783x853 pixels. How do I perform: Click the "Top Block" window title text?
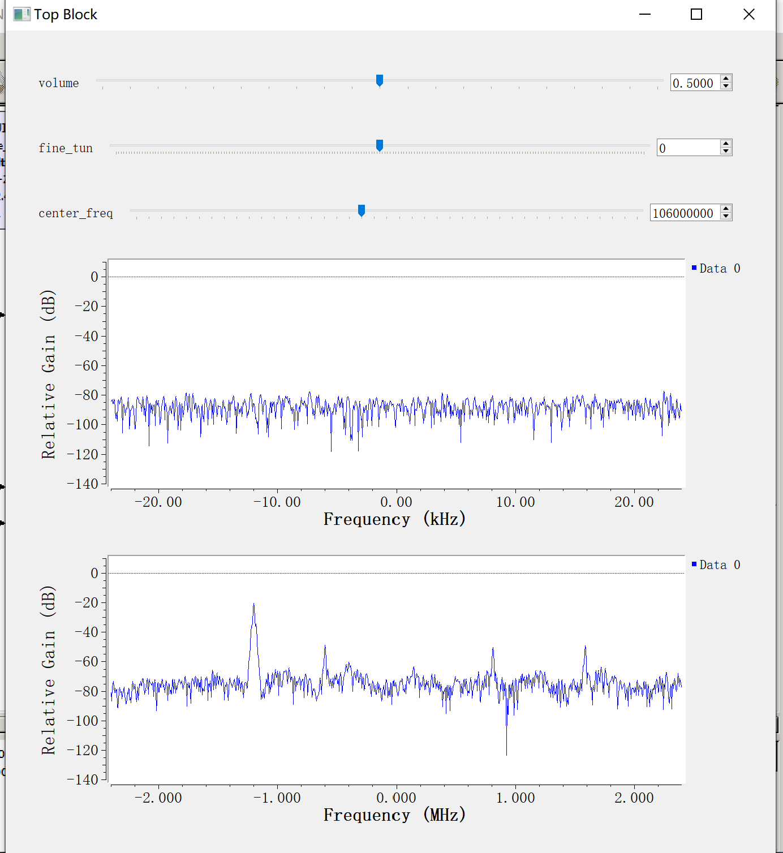point(66,14)
